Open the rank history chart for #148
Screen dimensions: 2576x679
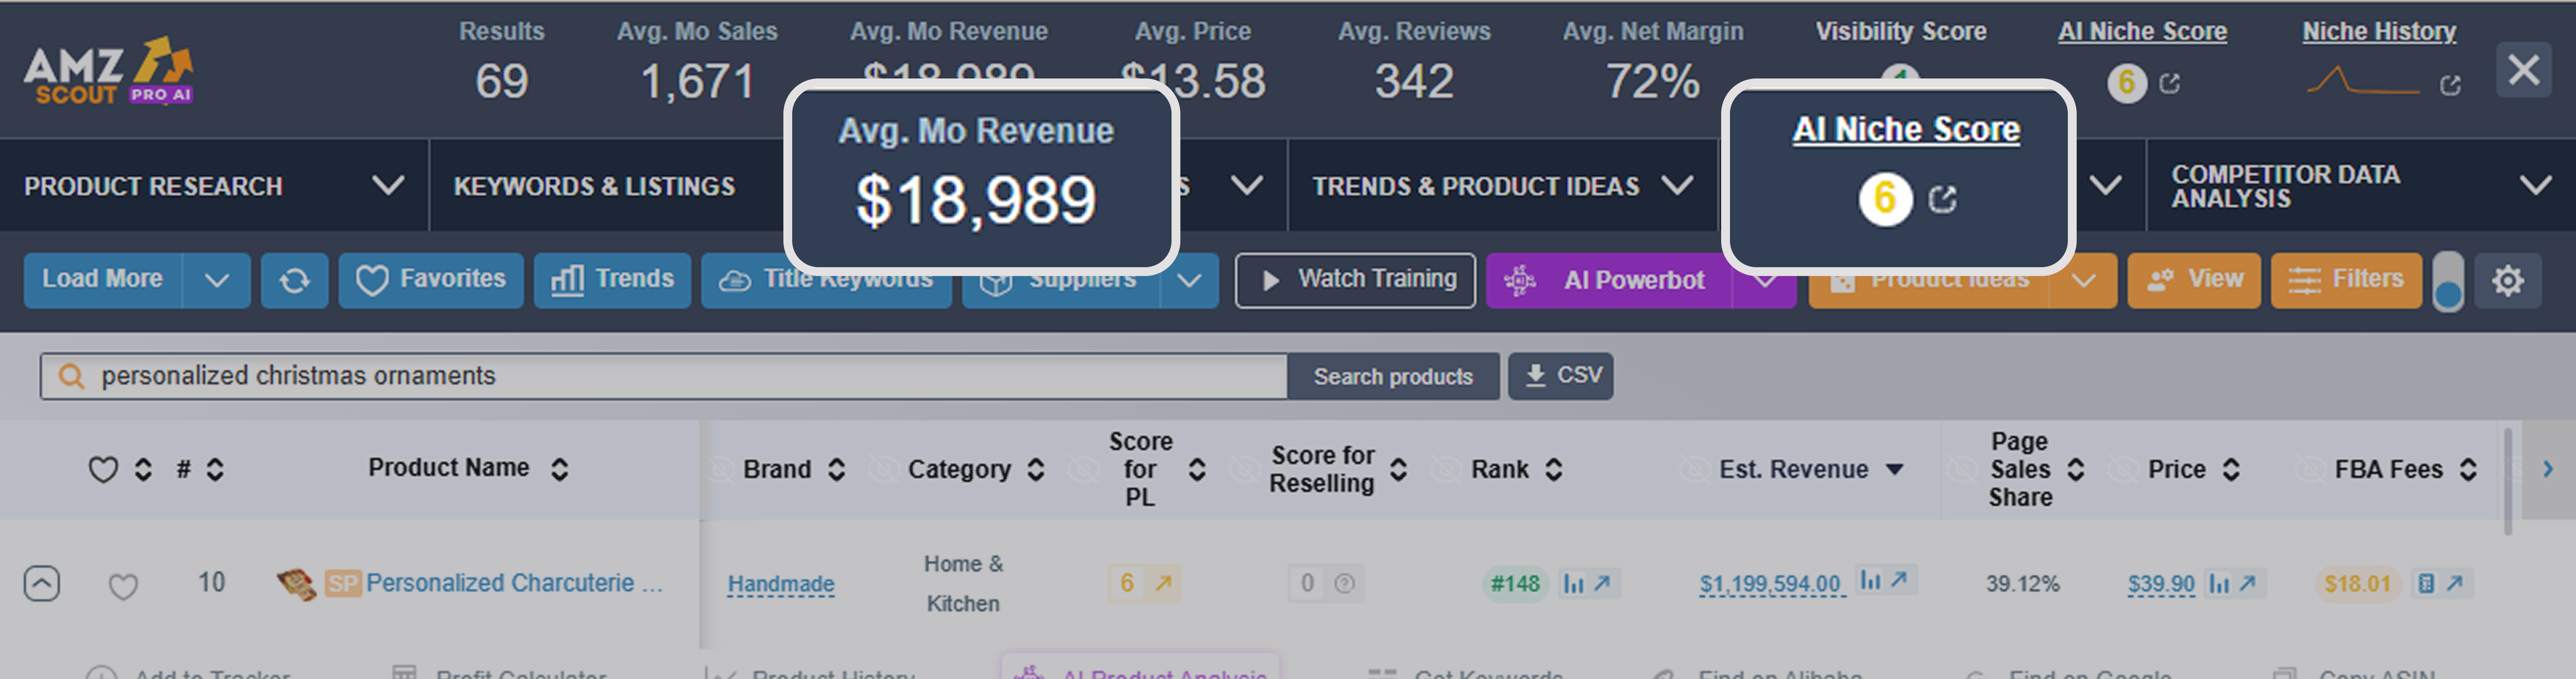click(1573, 583)
